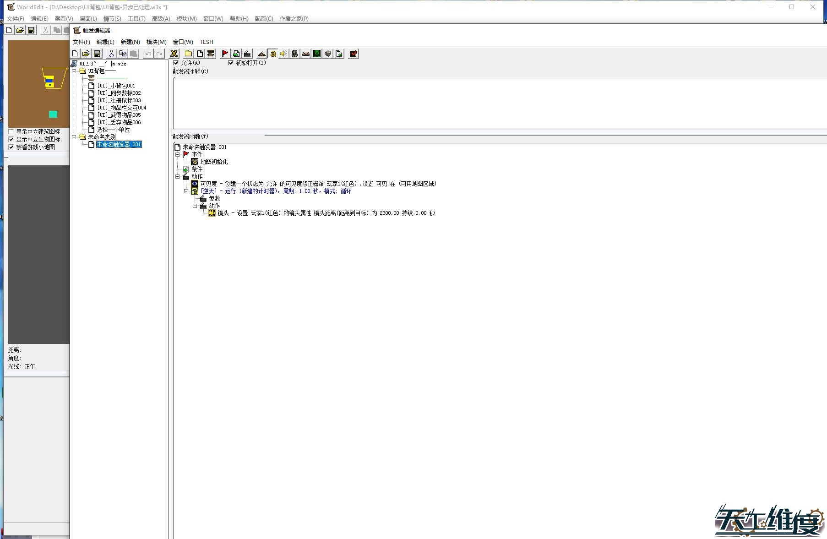Click inside the trigger comment text box
827x539 pixels.
[458, 103]
